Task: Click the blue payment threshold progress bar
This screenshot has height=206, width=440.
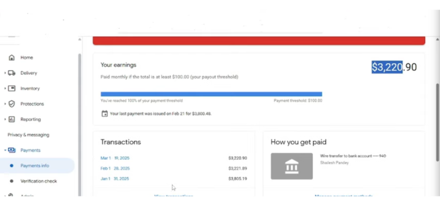Action: pyautogui.click(x=211, y=94)
